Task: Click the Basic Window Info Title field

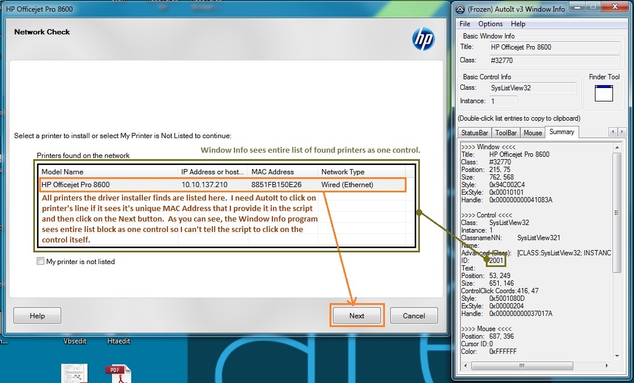Action: tap(554, 47)
